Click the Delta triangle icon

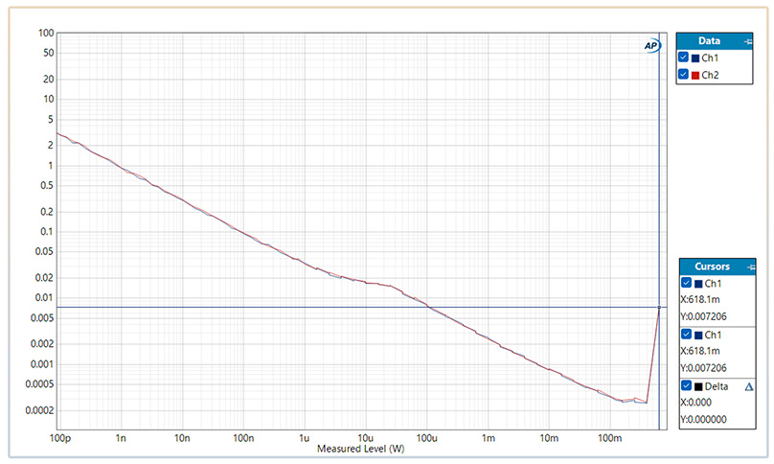[x=749, y=386]
